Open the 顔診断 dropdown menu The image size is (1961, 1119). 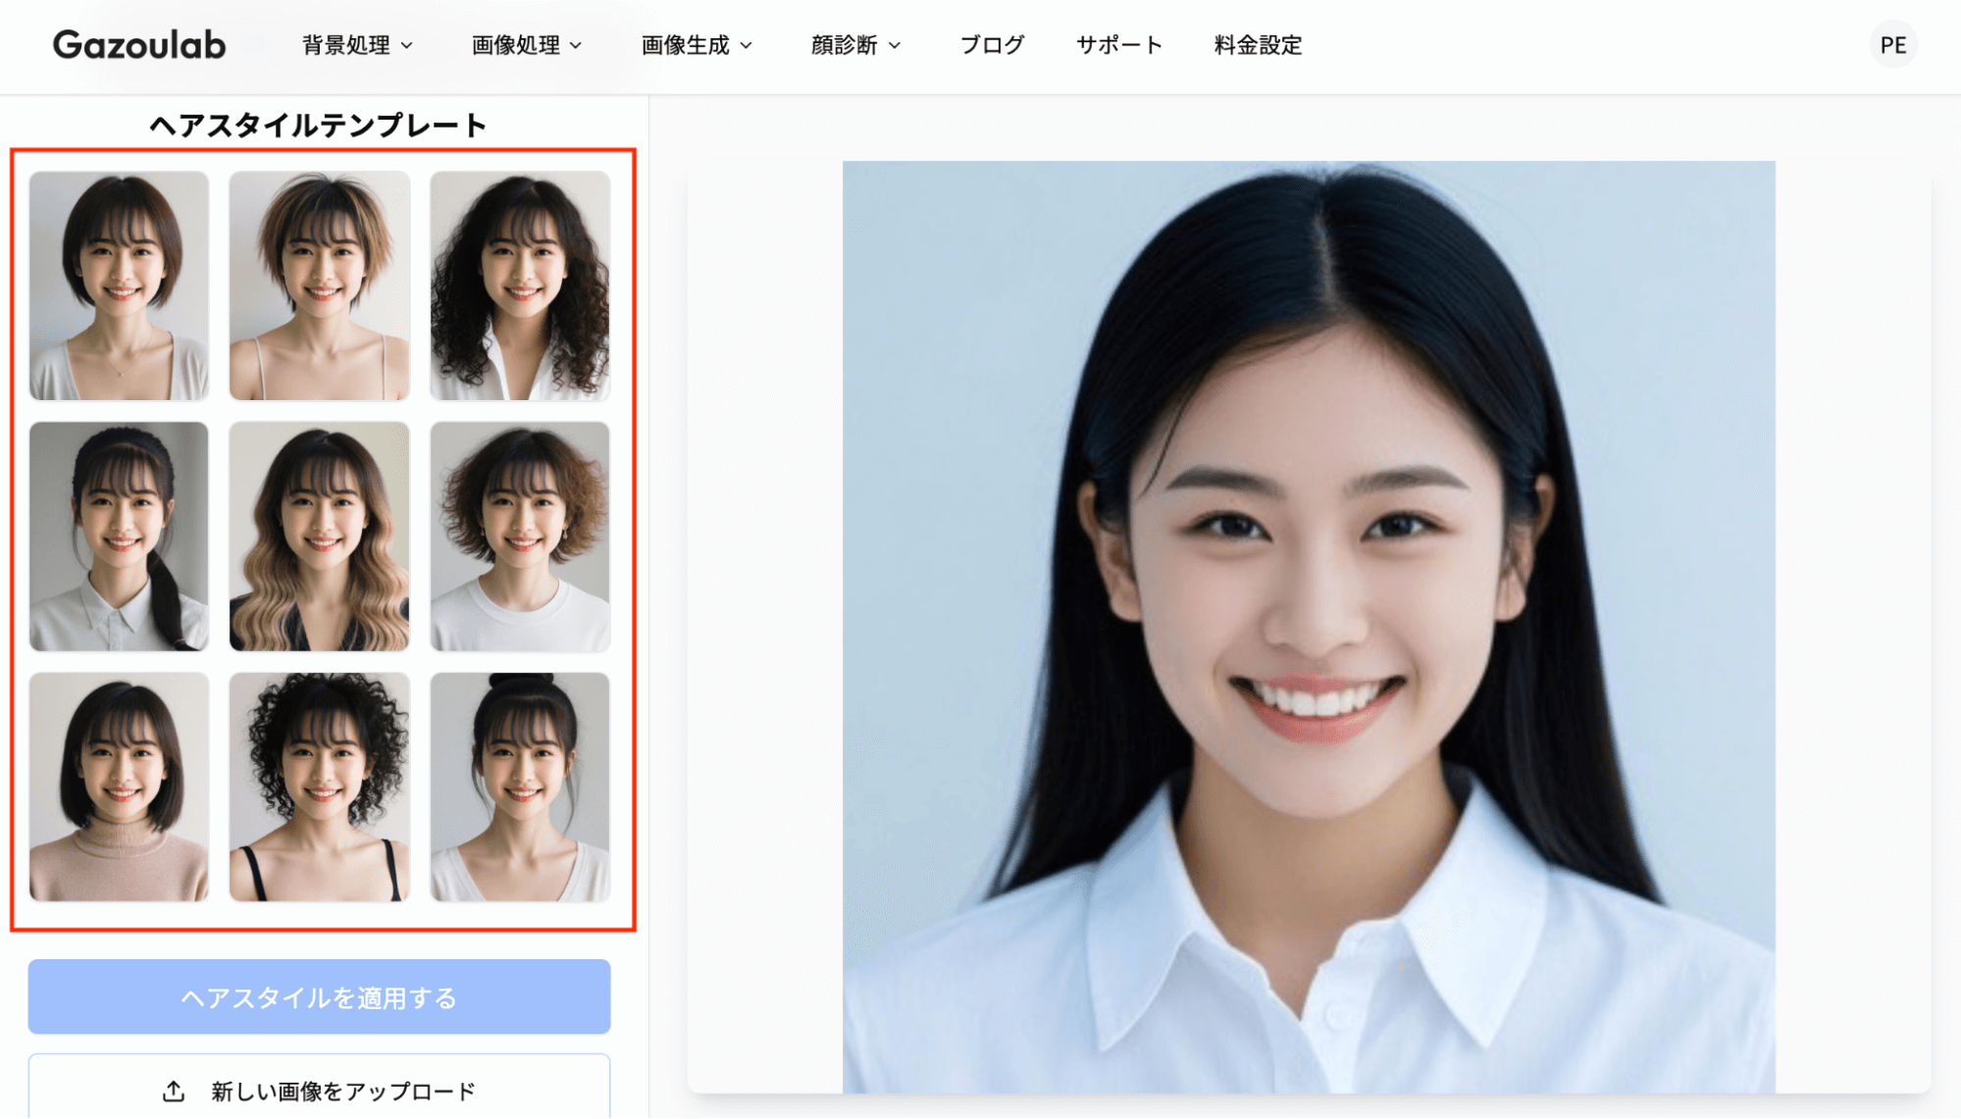(x=855, y=45)
